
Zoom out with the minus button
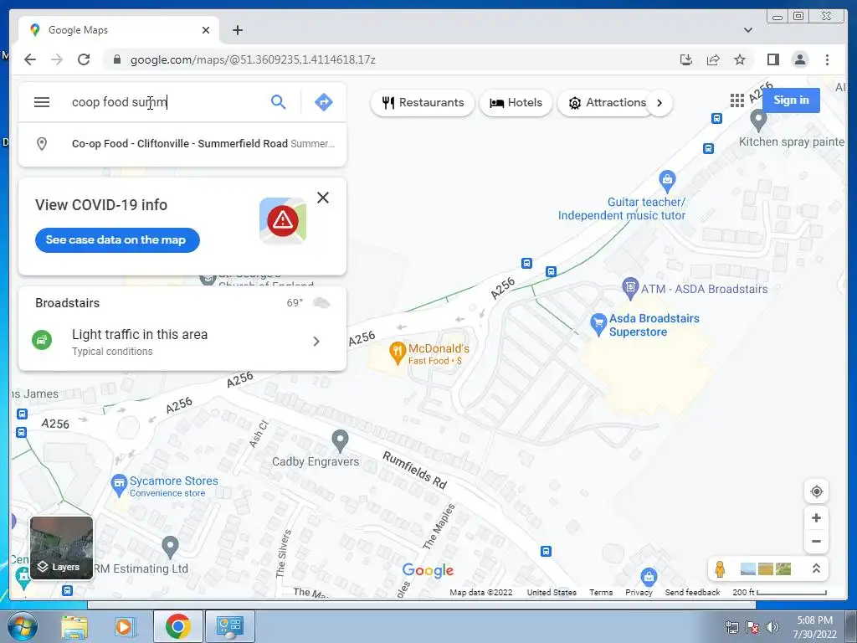coord(816,542)
